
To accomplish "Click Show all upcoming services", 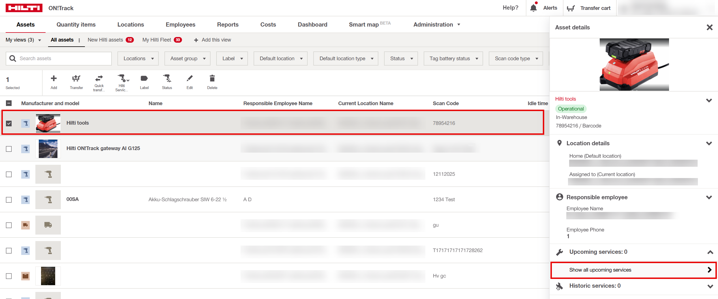I will click(633, 270).
